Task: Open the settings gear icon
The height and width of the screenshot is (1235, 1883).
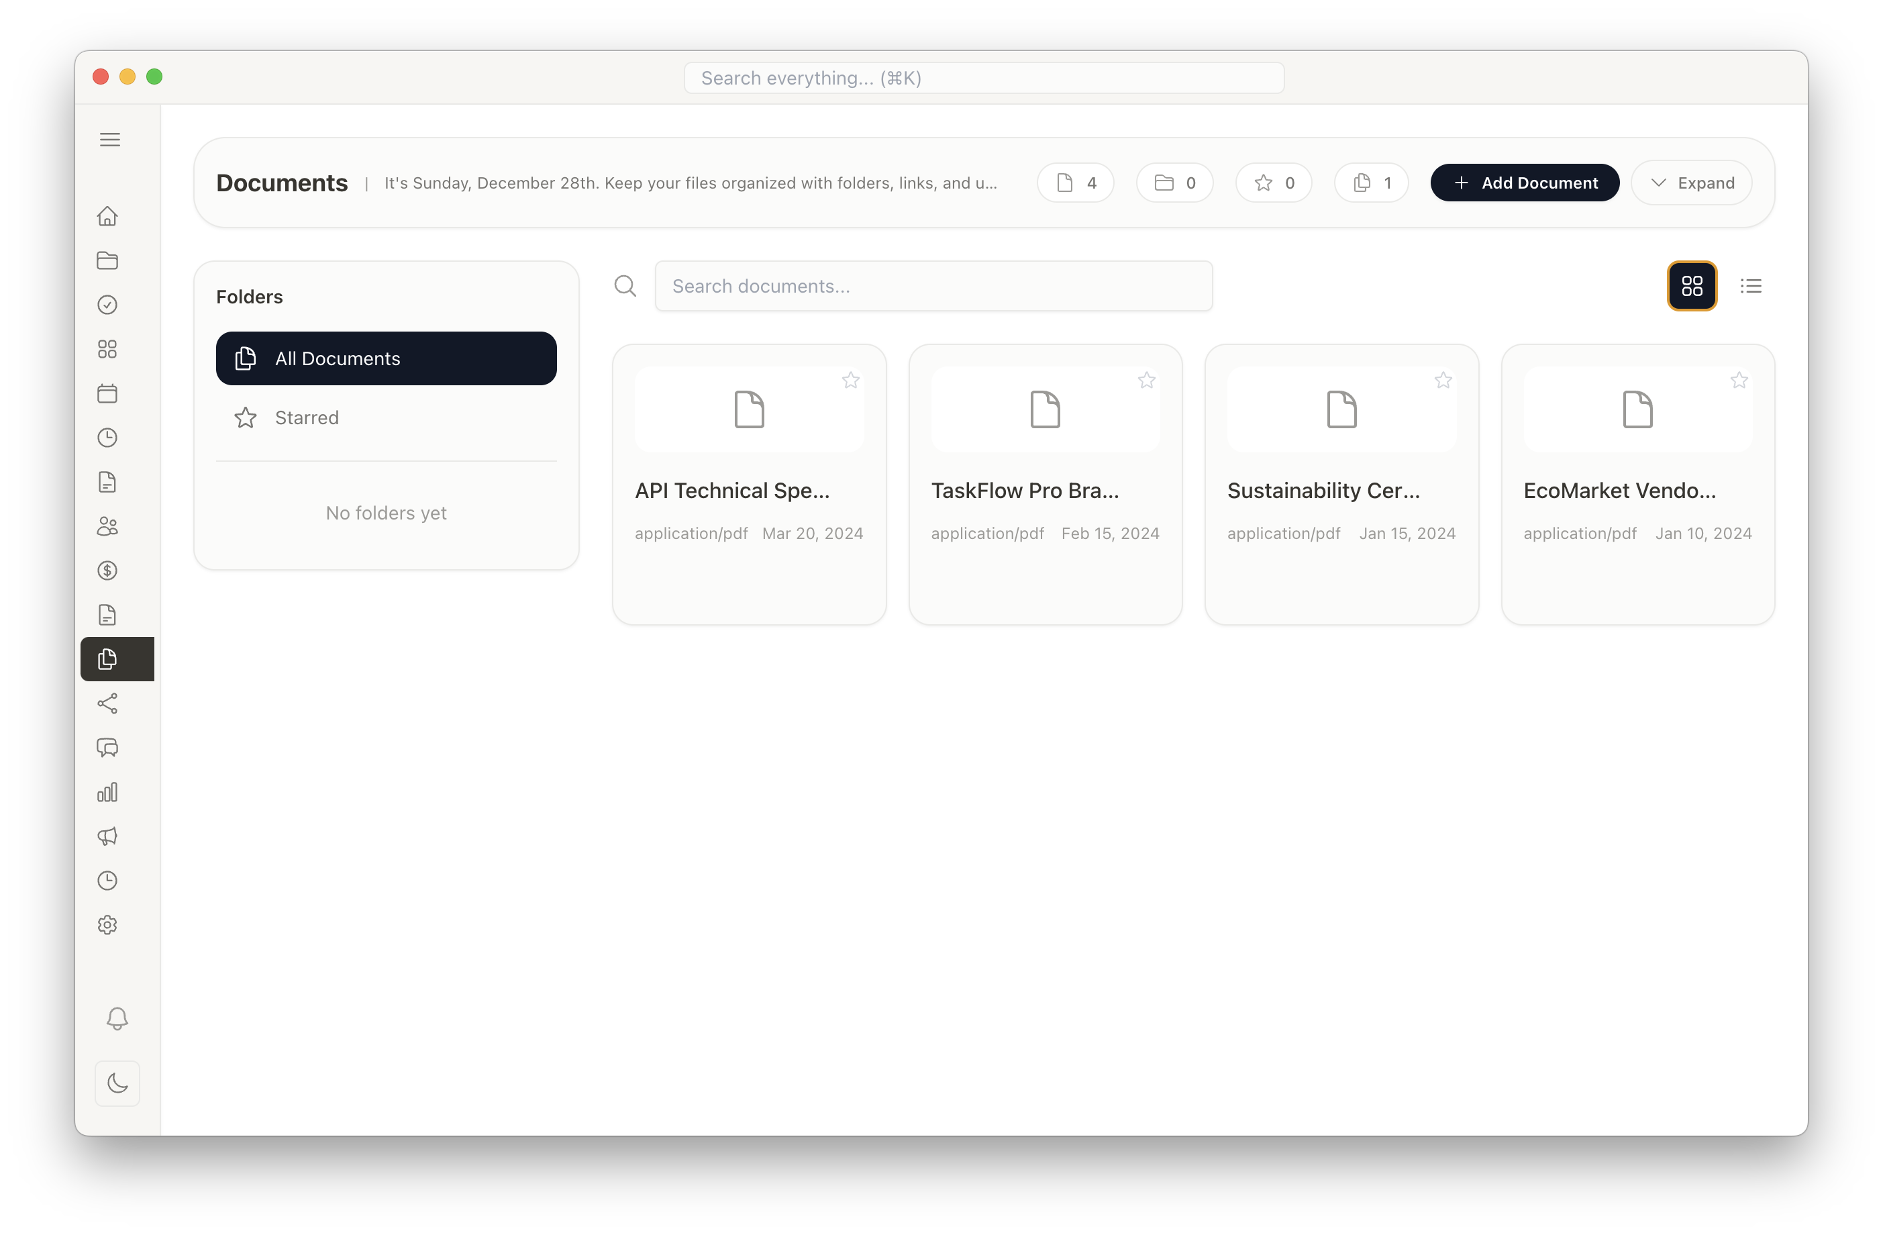Action: pos(107,925)
